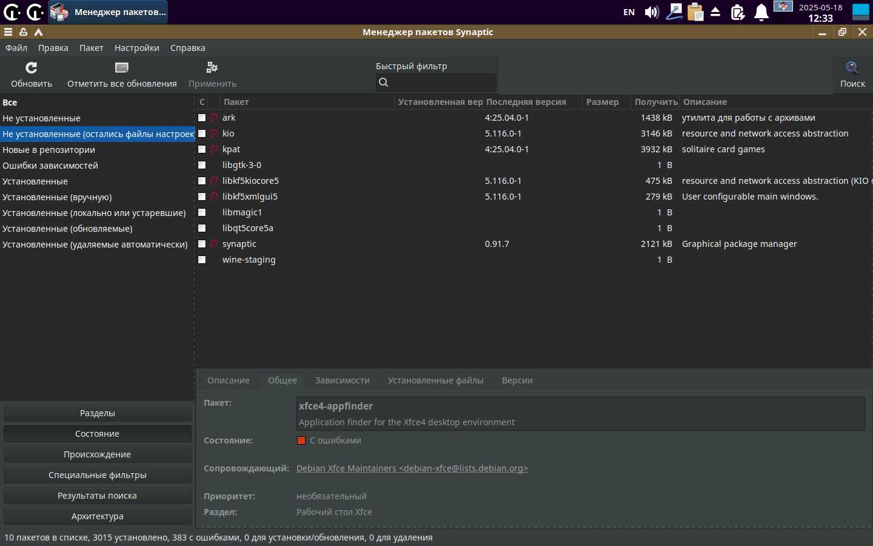The height and width of the screenshot is (546, 873).
Task: Select the Установленные (вручную) filter in the list
Action: (x=57, y=197)
